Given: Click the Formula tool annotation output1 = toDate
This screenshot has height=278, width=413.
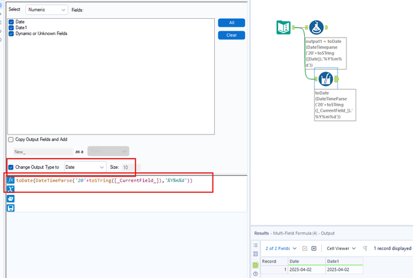Looking at the screenshot, I should point(325,53).
